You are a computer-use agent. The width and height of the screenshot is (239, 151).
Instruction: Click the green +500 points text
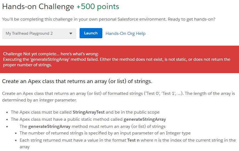point(98,7)
